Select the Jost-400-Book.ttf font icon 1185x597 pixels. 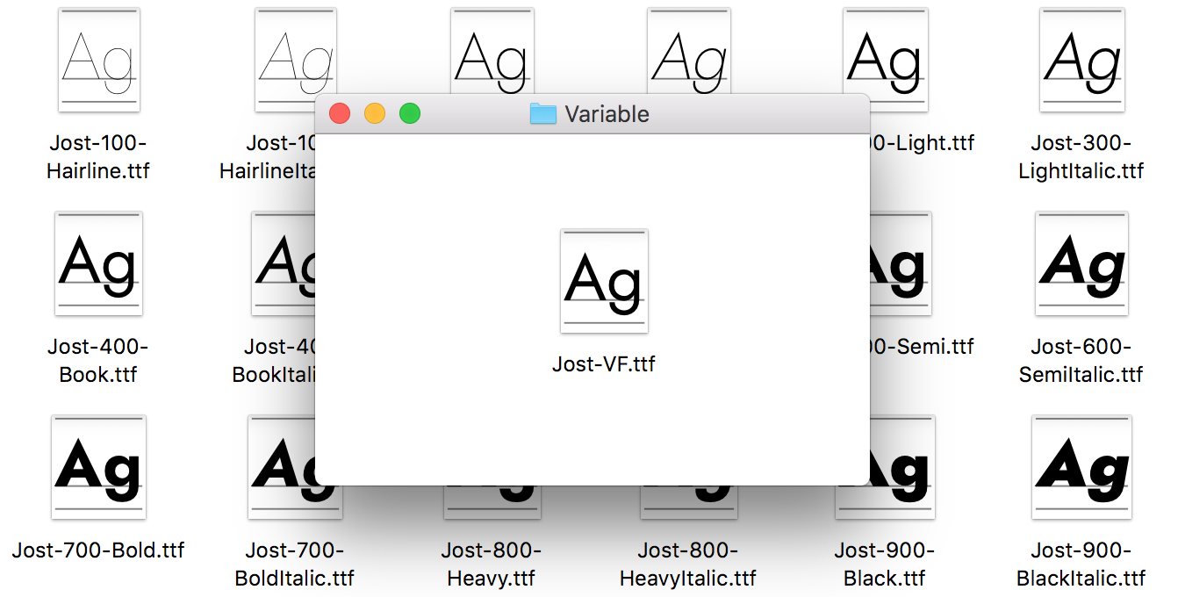98,263
